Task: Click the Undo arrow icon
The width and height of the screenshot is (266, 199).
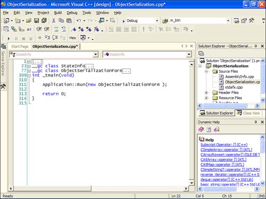Action: 79,21
